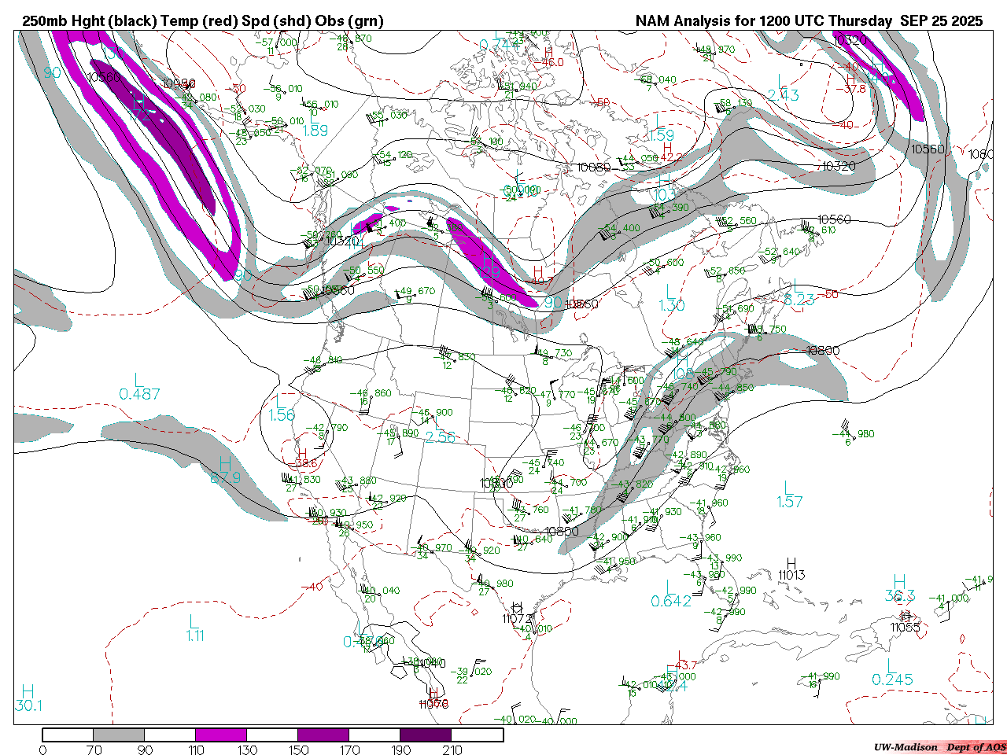Click the NAM Analysis date title text
The height and width of the screenshot is (755, 1007).
tap(809, 21)
